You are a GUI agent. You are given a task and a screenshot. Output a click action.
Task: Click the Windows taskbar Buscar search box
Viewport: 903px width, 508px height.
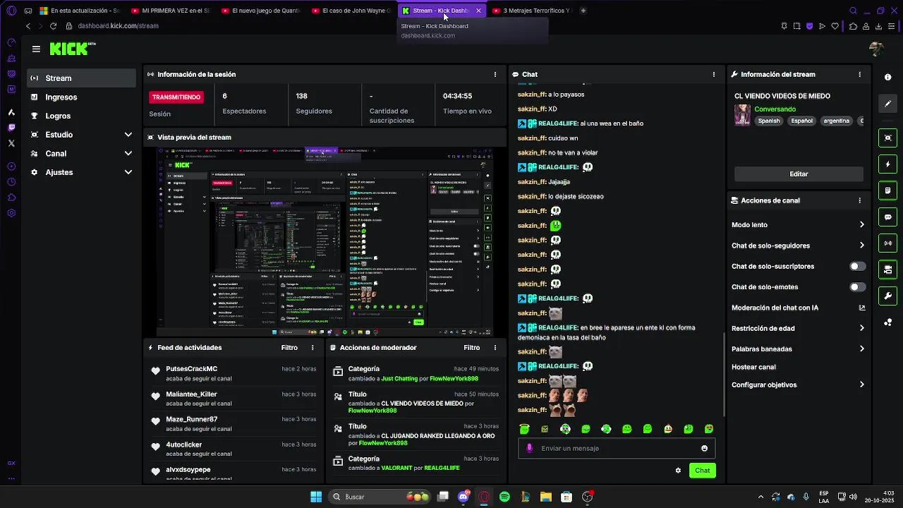click(x=380, y=497)
